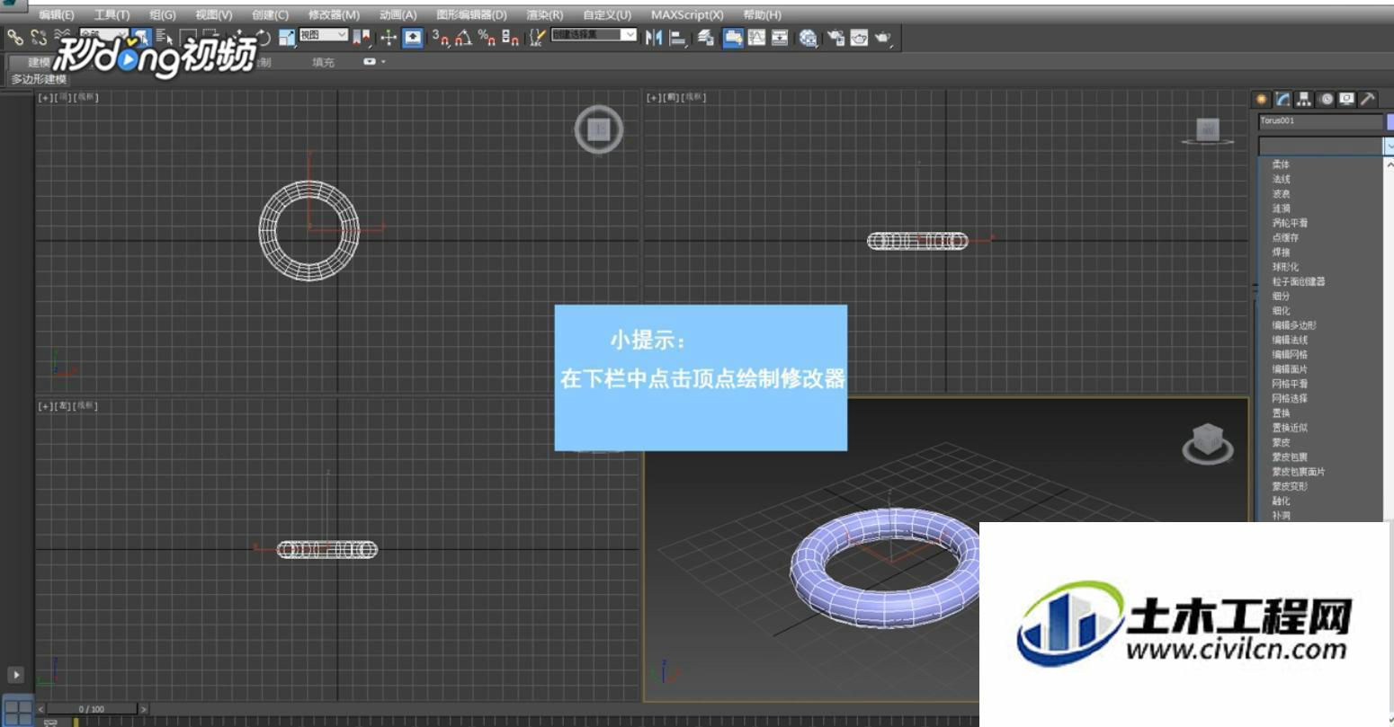The height and width of the screenshot is (727, 1394).
Task: Open the MAXScript(X) menu
Action: 687,15
